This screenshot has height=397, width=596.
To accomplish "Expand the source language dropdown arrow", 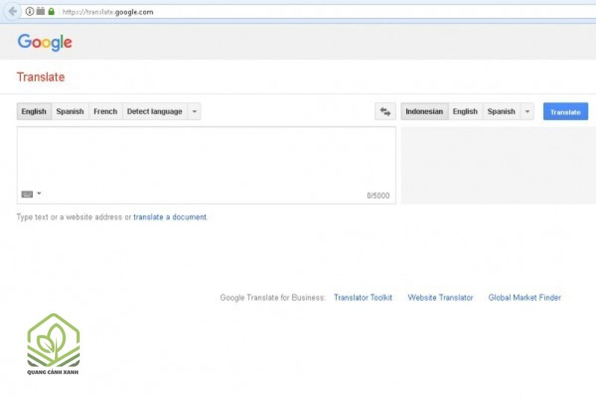I will point(194,112).
